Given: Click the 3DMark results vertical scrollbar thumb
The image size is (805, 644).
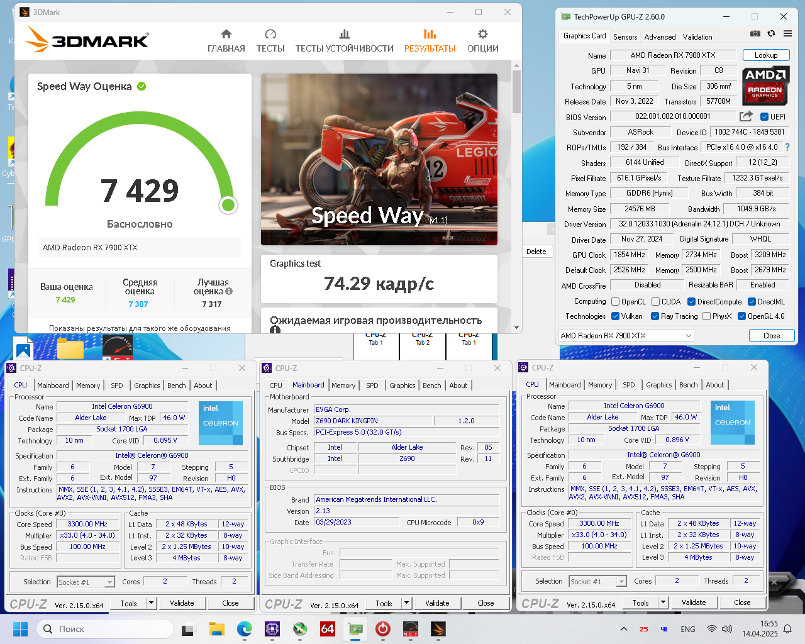Looking at the screenshot, I should tap(516, 91).
